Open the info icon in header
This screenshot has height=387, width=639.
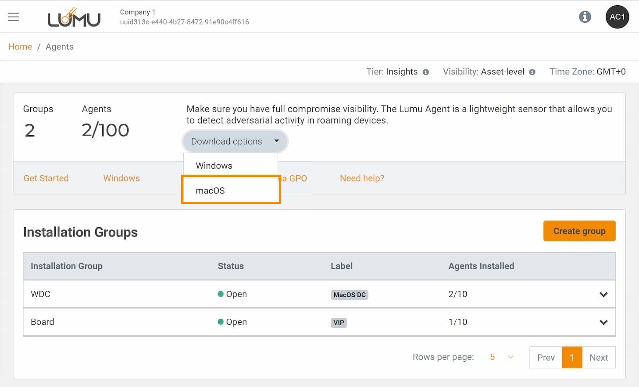point(585,17)
